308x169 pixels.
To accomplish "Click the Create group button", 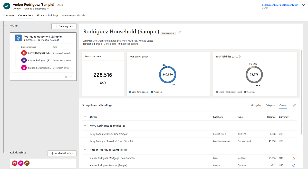I will click(64, 26).
